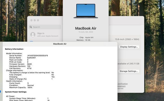
Task: Click the 'MacBook Air' heading in About window
Action: 86,28
